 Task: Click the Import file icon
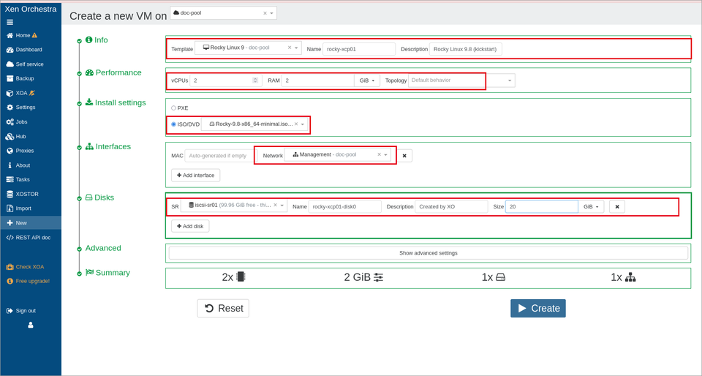click(10, 208)
